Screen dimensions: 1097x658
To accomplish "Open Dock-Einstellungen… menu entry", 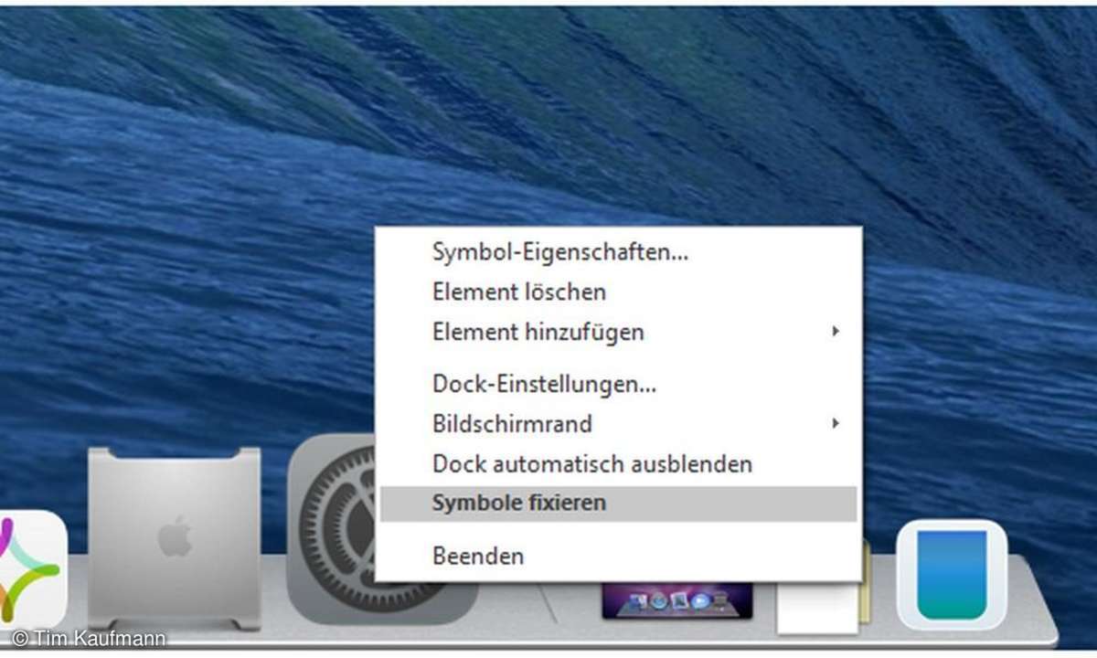I will (618, 385).
